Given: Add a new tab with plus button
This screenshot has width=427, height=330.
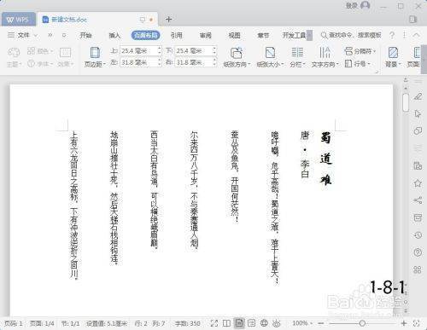Looking at the screenshot, I should click(168, 19).
